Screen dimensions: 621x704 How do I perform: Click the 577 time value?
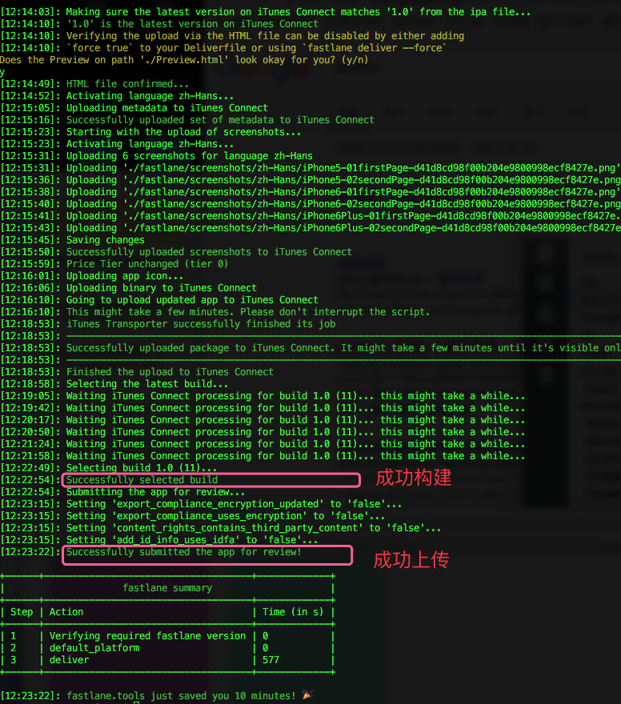pos(270,660)
